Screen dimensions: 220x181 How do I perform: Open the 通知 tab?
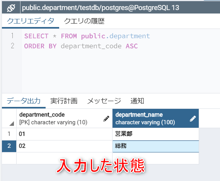(x=137, y=101)
